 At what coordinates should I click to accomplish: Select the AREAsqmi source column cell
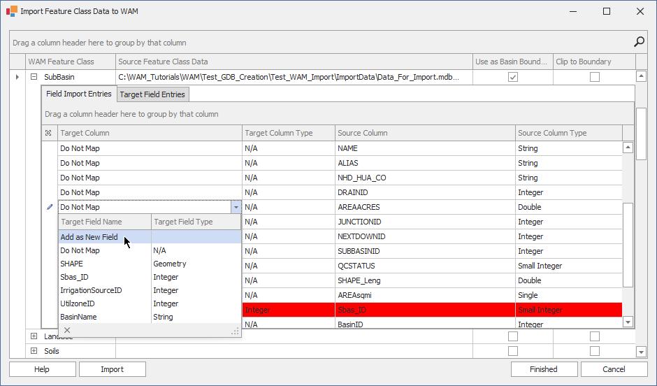click(x=425, y=295)
